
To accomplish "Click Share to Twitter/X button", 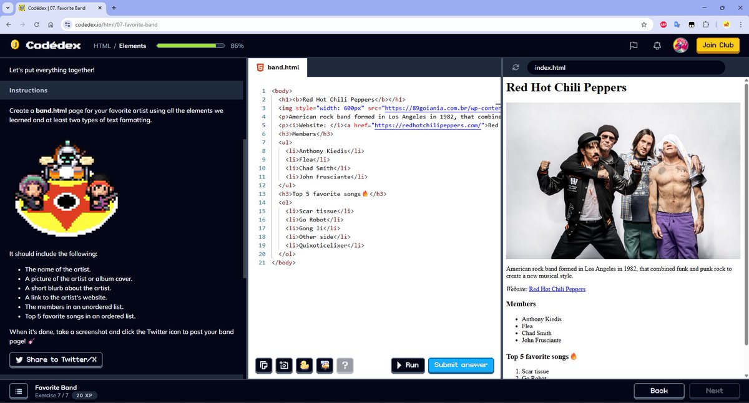I will (x=56, y=359).
